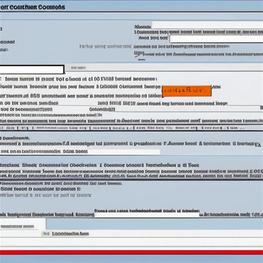
Task: Click the long underlined field below the orange button
Action: tap(187, 109)
